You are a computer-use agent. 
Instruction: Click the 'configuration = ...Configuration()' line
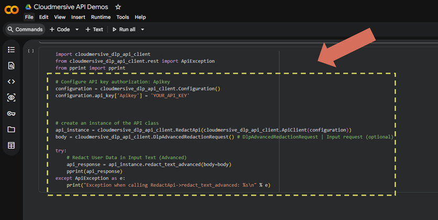tap(138, 89)
